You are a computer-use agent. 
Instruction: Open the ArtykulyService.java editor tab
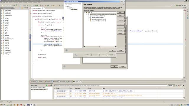point(36,8)
